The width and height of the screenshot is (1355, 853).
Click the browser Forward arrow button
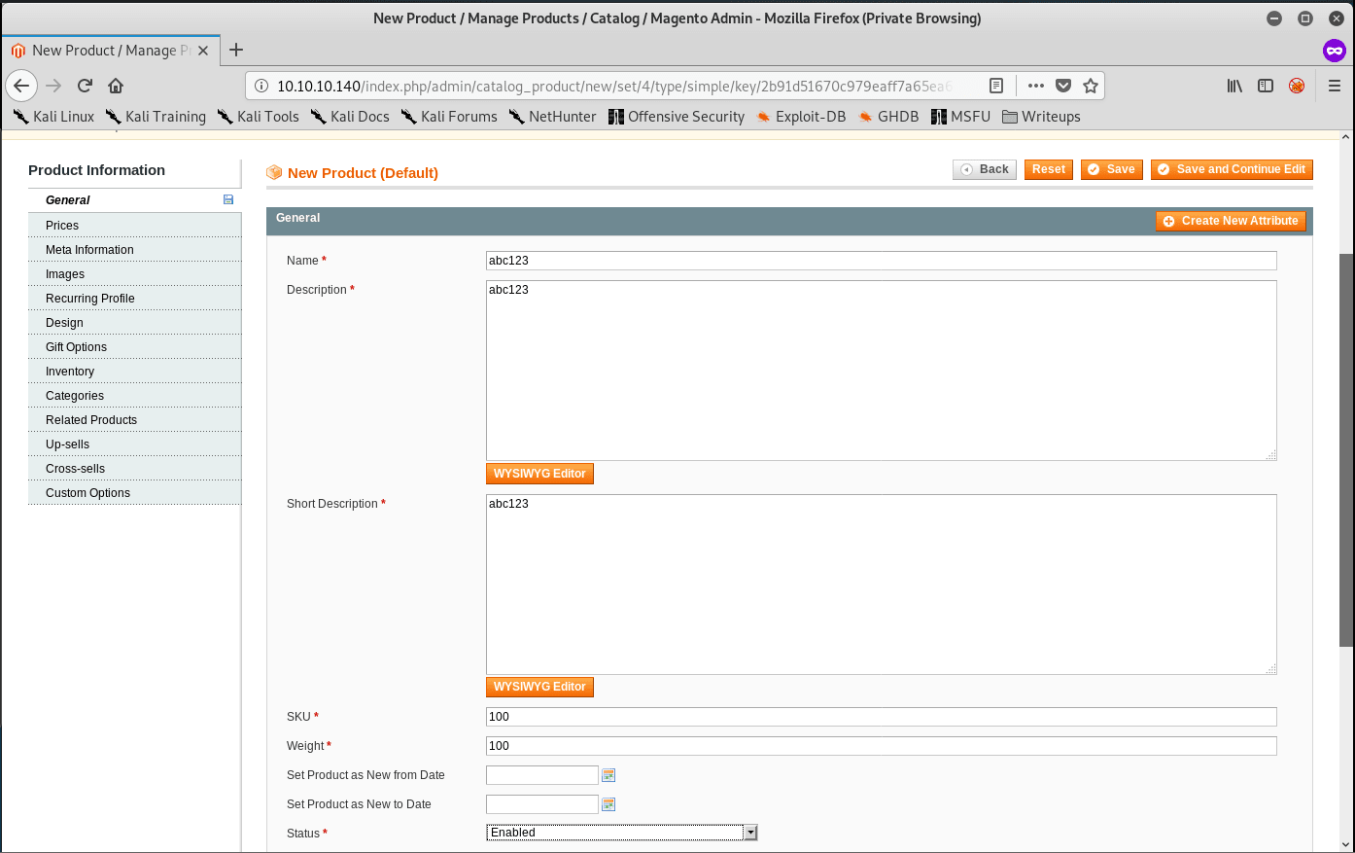tap(53, 86)
